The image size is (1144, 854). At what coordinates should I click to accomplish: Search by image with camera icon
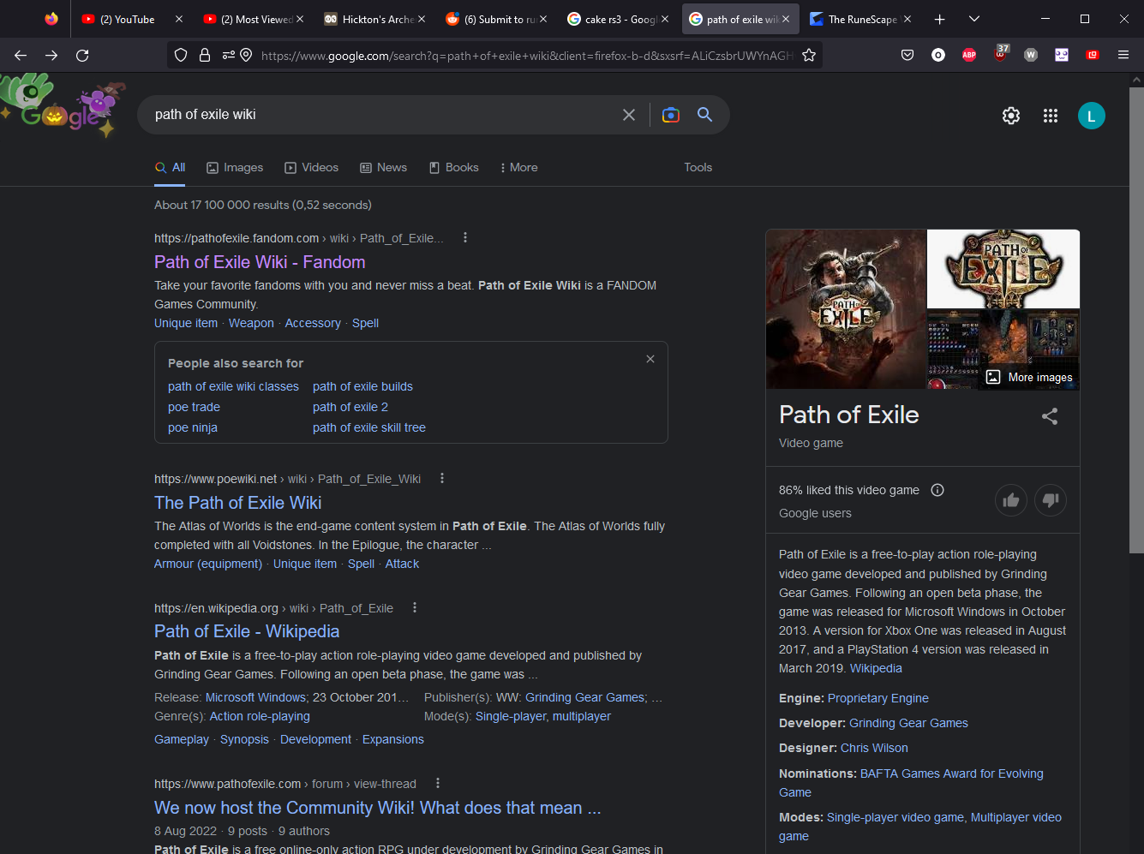tap(671, 115)
